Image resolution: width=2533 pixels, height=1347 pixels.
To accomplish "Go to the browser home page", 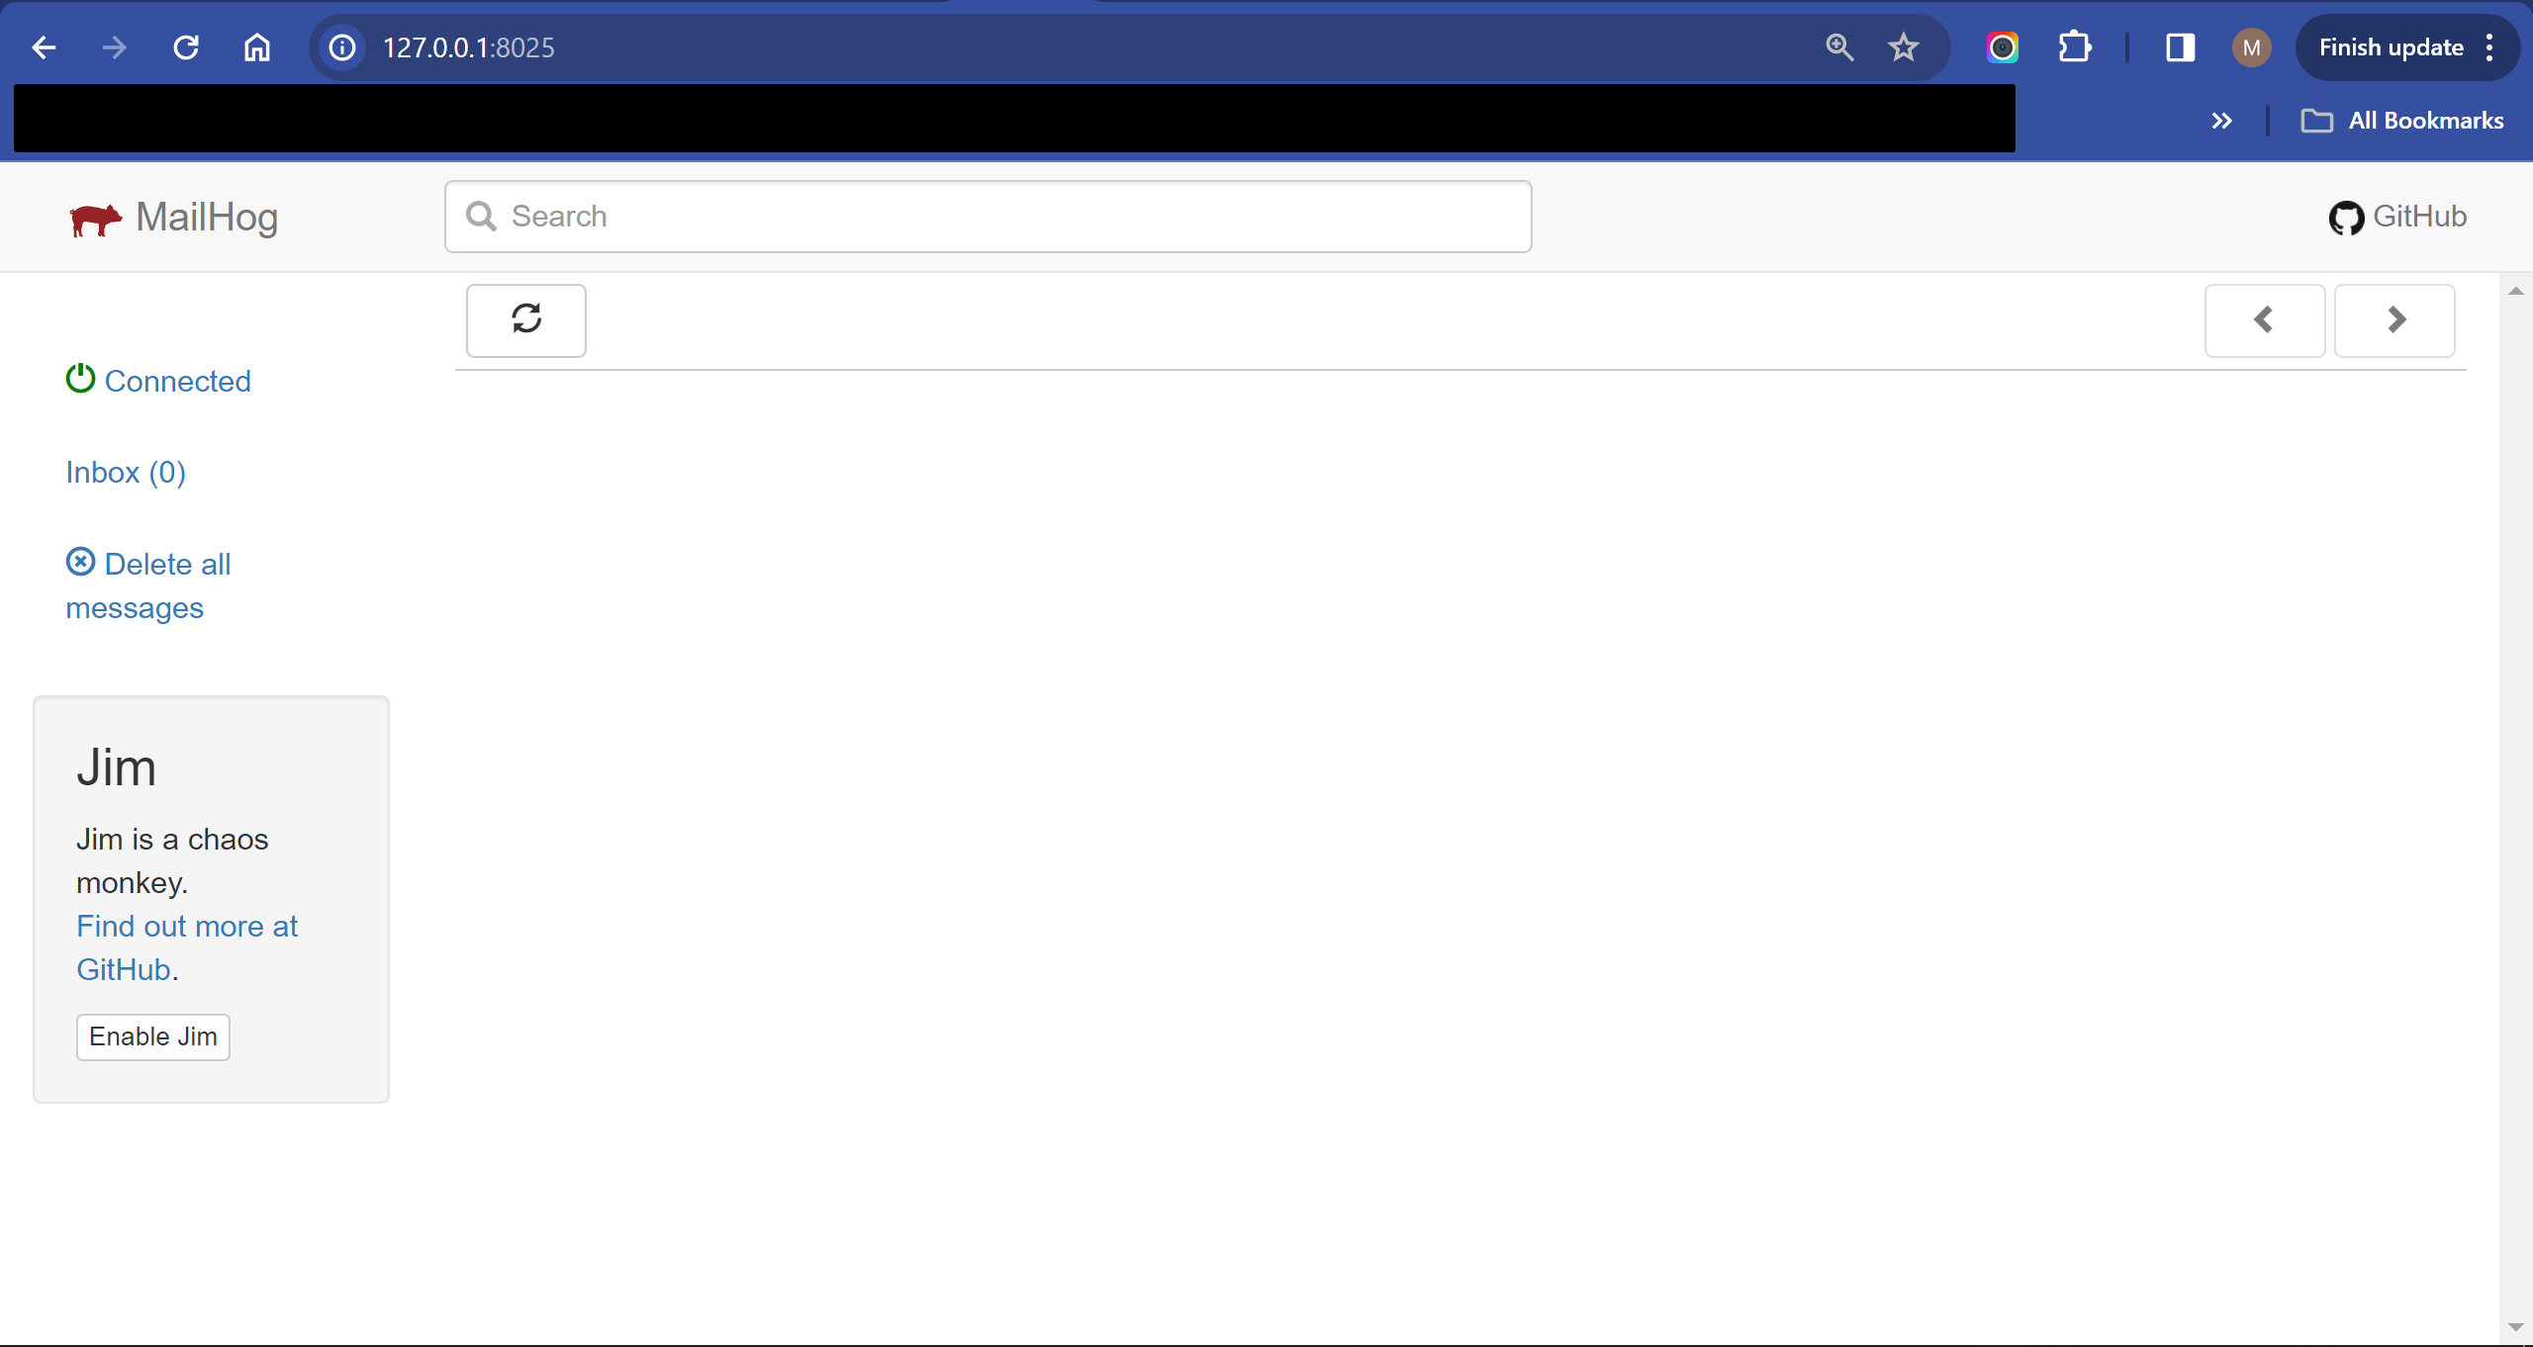I will point(257,47).
